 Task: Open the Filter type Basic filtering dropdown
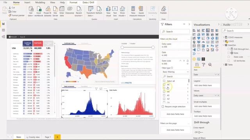[175, 72]
